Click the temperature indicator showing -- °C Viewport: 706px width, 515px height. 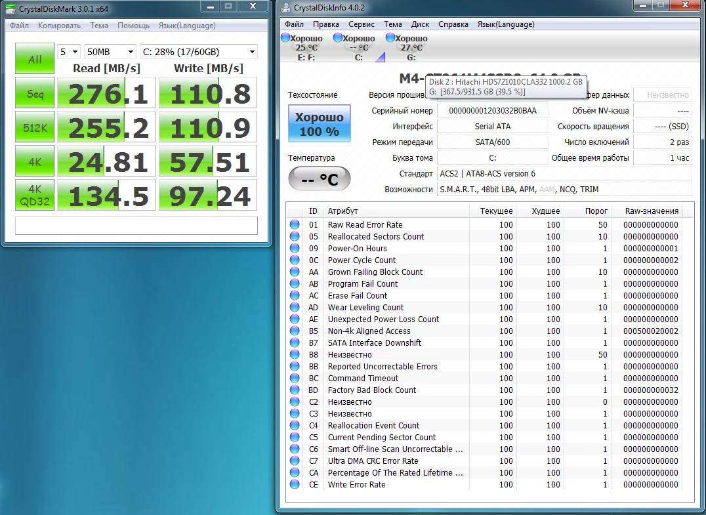[319, 179]
